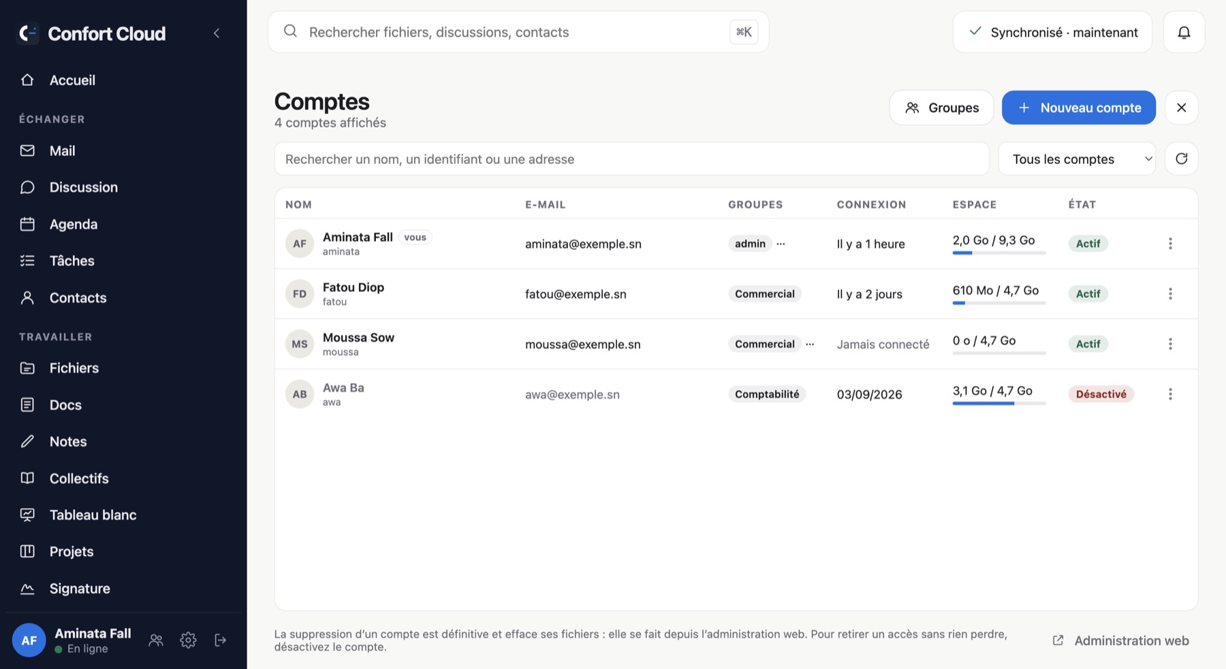Click the accounts icon in bottom bar

pos(156,640)
